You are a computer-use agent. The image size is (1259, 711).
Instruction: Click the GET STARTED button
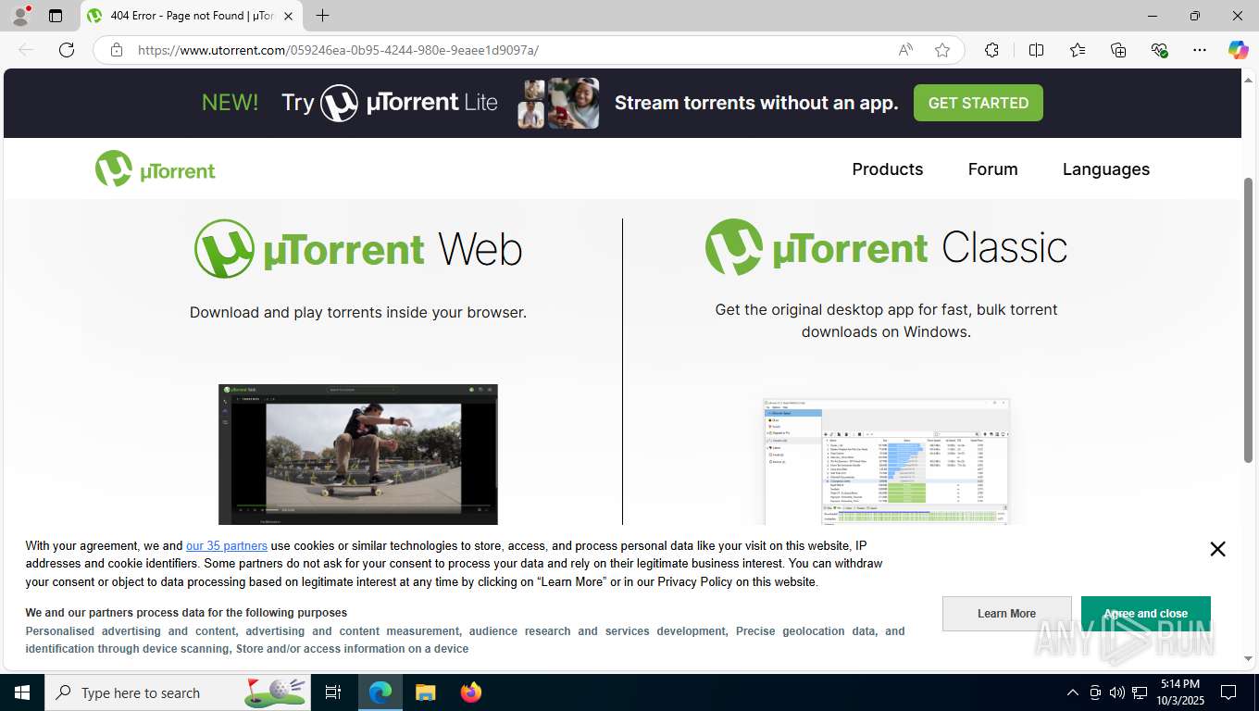click(x=978, y=103)
